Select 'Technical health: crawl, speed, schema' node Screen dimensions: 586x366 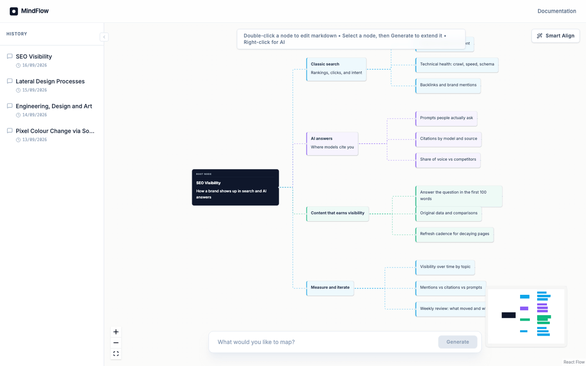pyautogui.click(x=457, y=64)
